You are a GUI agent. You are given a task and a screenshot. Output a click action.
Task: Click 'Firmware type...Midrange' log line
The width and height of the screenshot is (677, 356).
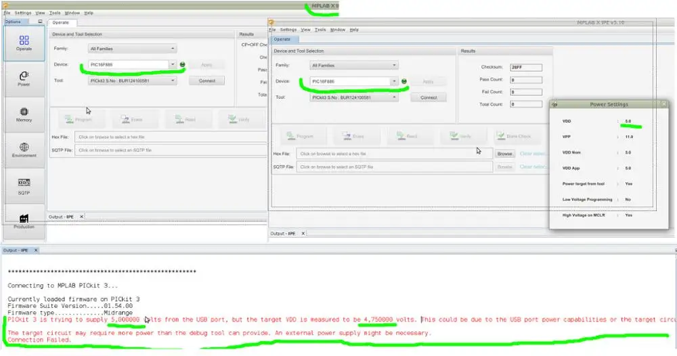point(70,313)
